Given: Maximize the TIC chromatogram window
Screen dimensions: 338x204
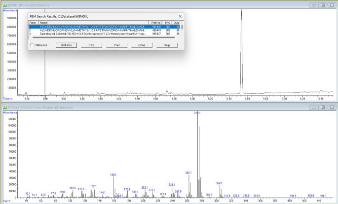Looking at the screenshot, I should point(323,5).
